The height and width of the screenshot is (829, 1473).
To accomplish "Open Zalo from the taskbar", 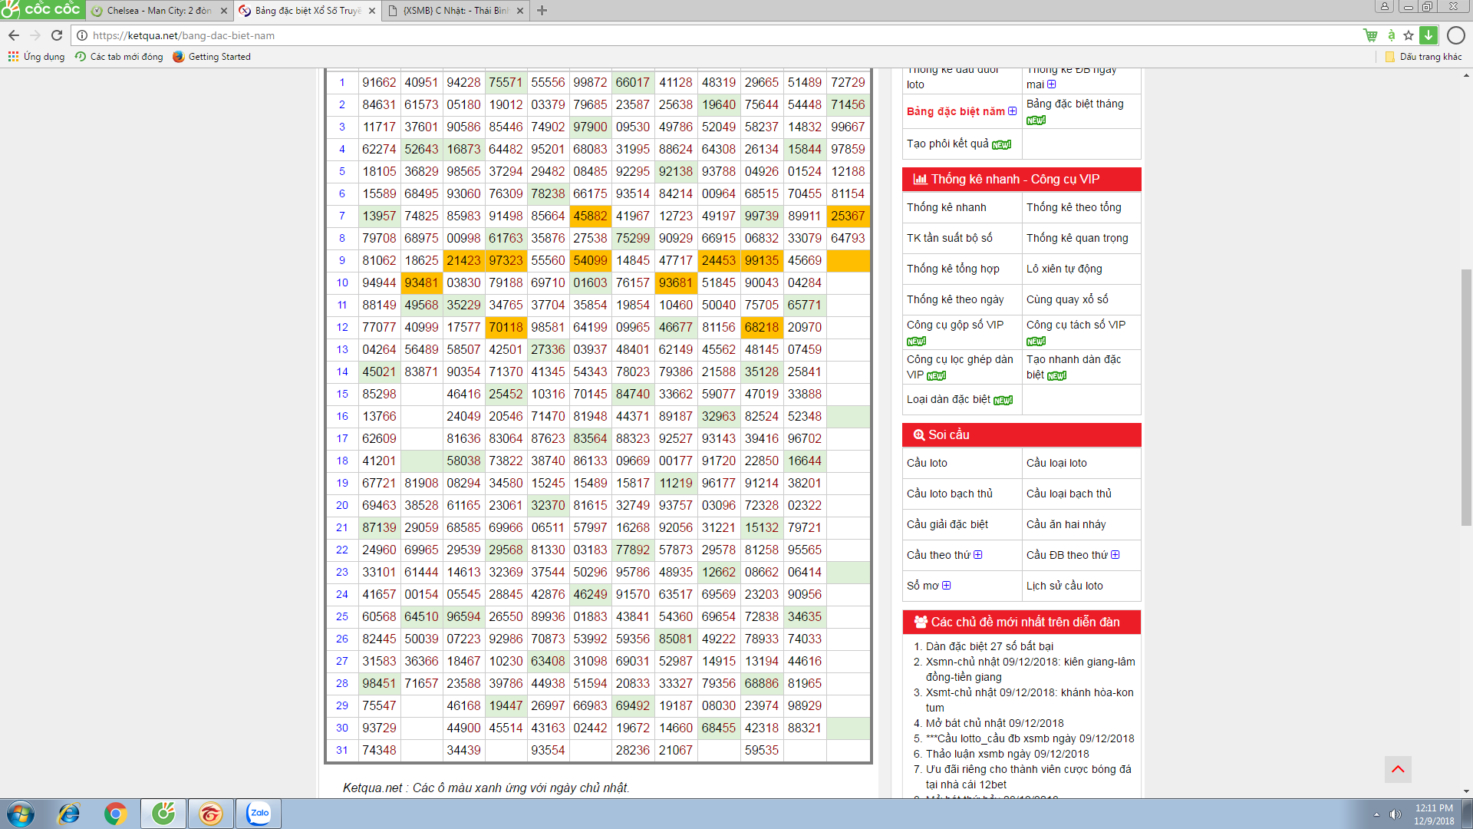I will (x=259, y=814).
